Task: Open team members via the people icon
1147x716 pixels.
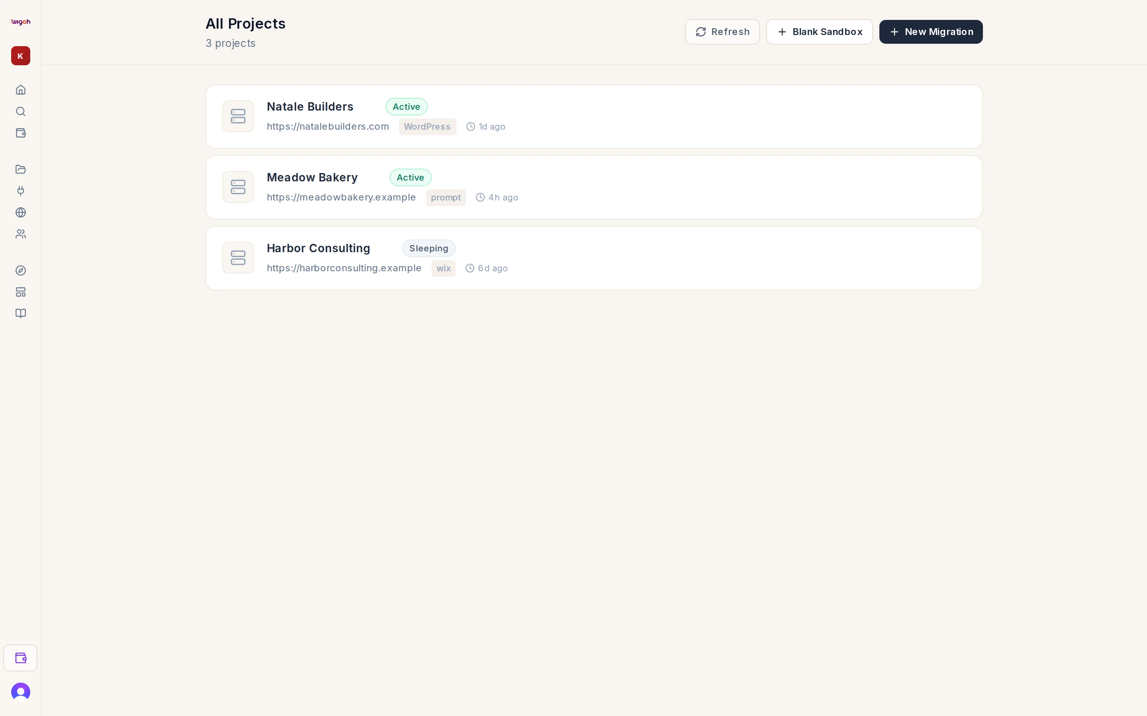Action: [20, 234]
